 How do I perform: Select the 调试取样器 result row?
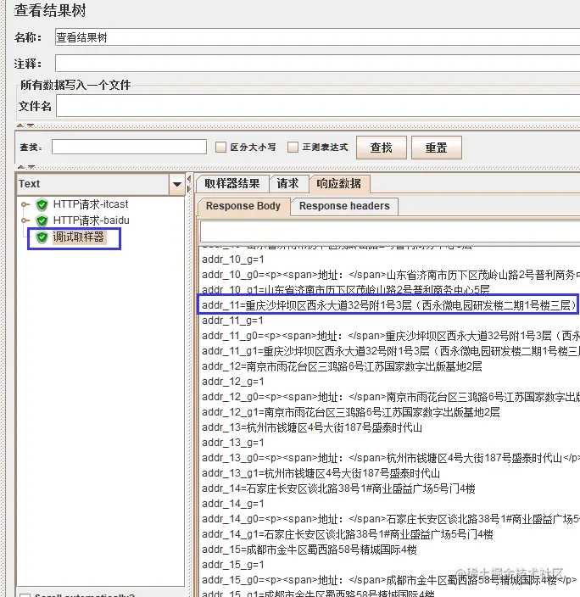[78, 237]
